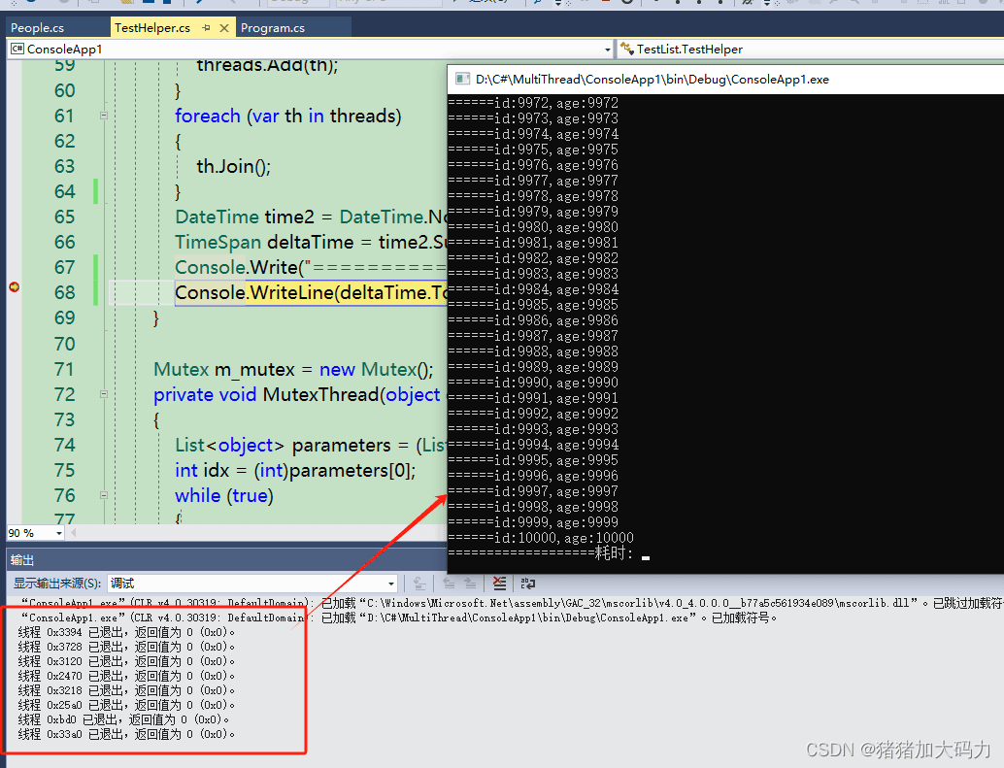The image size is (1004, 768).
Task: Select the TestHelper.cs tab
Action: (x=152, y=28)
